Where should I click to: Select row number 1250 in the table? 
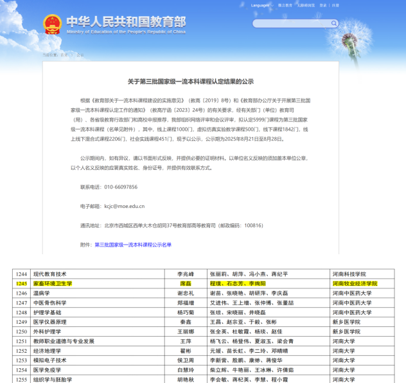(22, 332)
